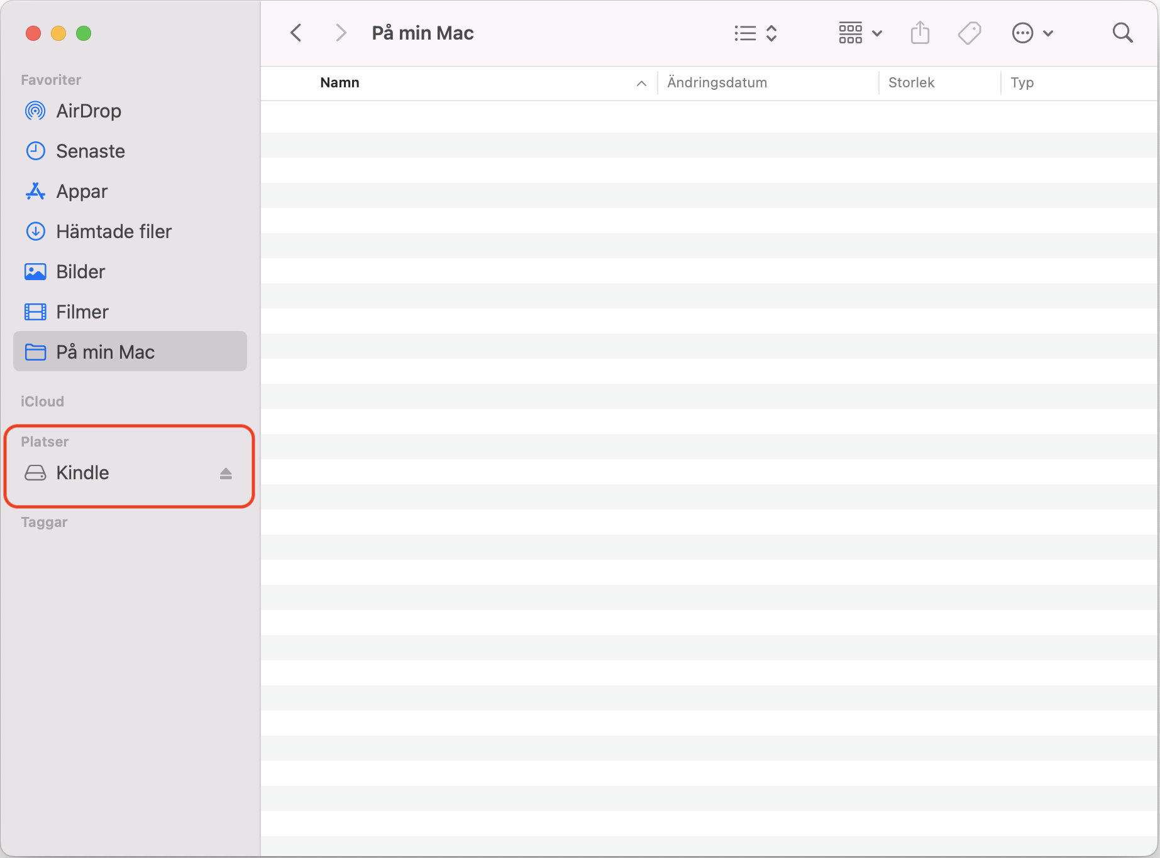Open Filmer in the sidebar
The image size is (1160, 858).
130,312
